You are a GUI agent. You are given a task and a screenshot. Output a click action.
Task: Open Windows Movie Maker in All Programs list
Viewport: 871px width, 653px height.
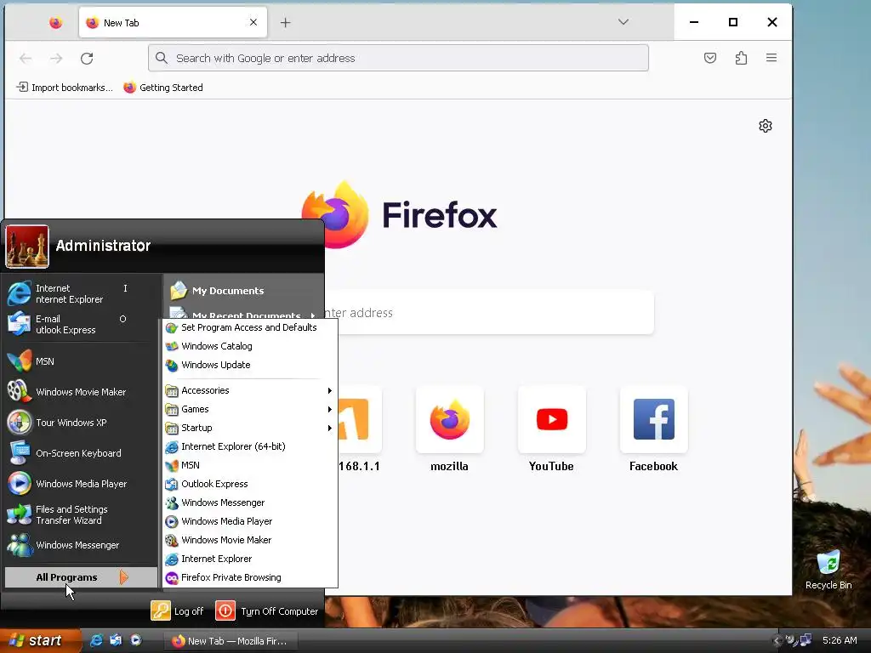(251, 540)
